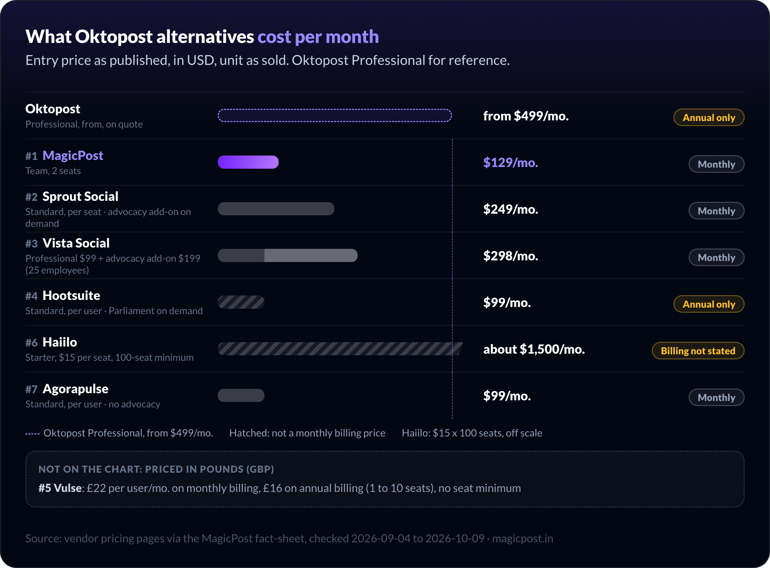Click the purple MagicPost price bar
The image size is (770, 568).
(x=248, y=162)
